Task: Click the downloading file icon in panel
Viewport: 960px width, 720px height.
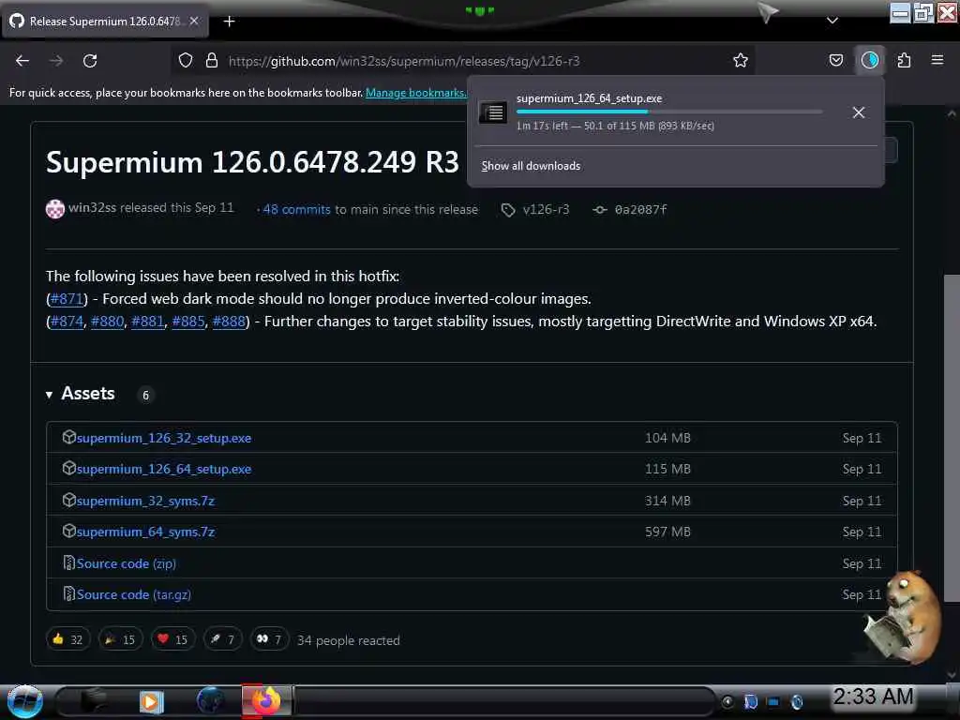Action: click(x=492, y=112)
